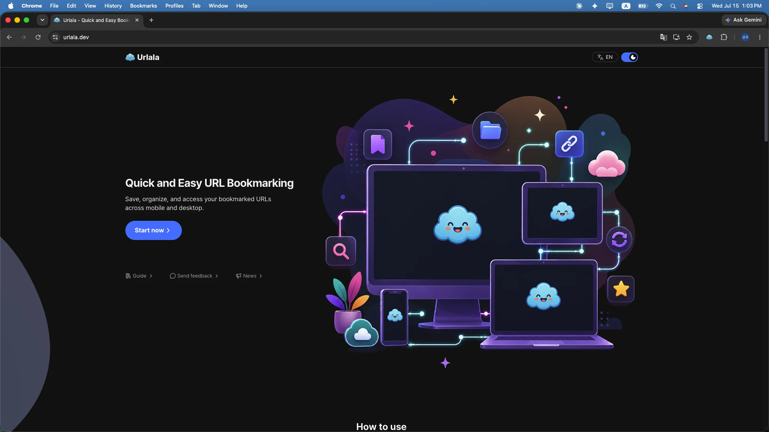Click the Guide link chevron arrow
The width and height of the screenshot is (769, 432).
[151, 276]
